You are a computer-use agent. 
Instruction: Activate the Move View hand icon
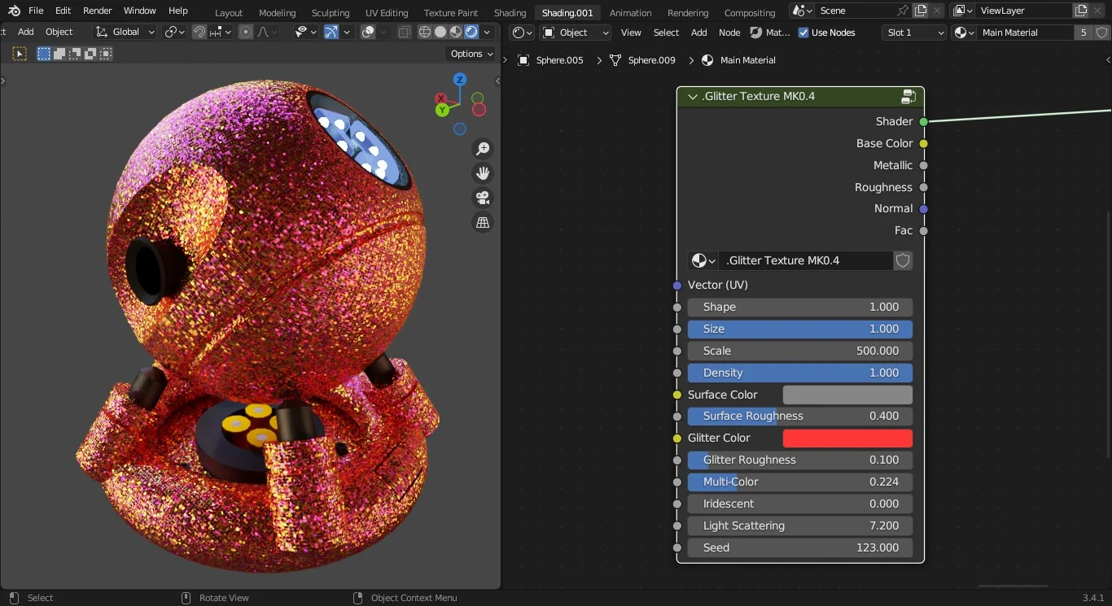click(x=483, y=172)
